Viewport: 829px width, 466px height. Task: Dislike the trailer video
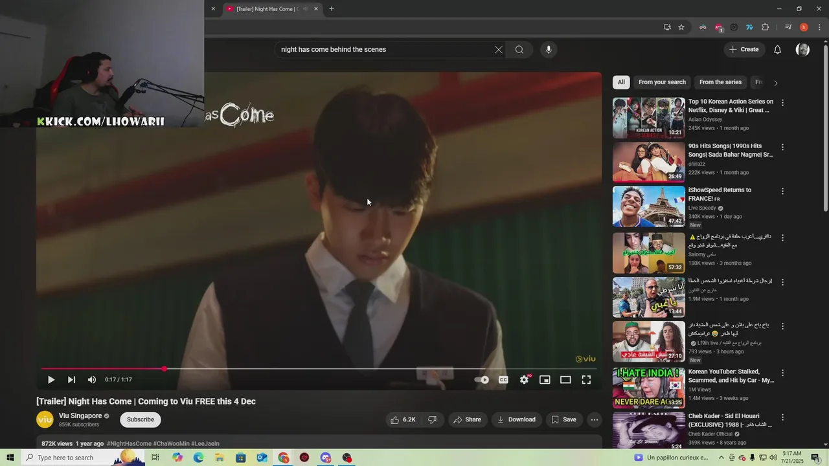point(433,420)
